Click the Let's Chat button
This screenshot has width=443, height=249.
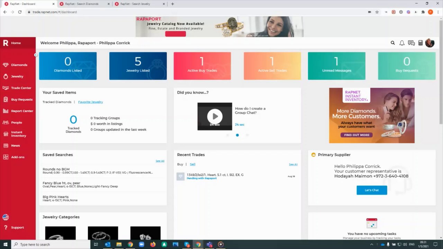tap(372, 190)
